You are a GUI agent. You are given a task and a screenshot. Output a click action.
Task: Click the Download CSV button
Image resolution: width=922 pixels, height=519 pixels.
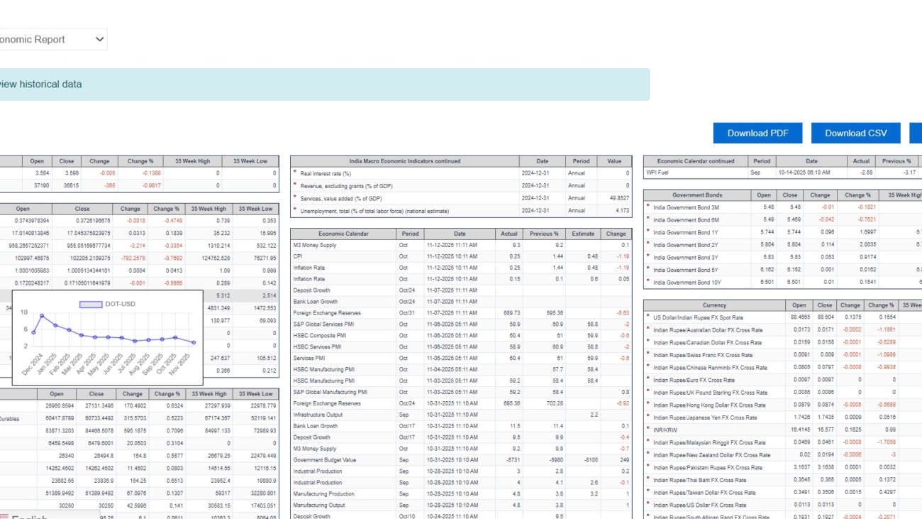pos(855,133)
